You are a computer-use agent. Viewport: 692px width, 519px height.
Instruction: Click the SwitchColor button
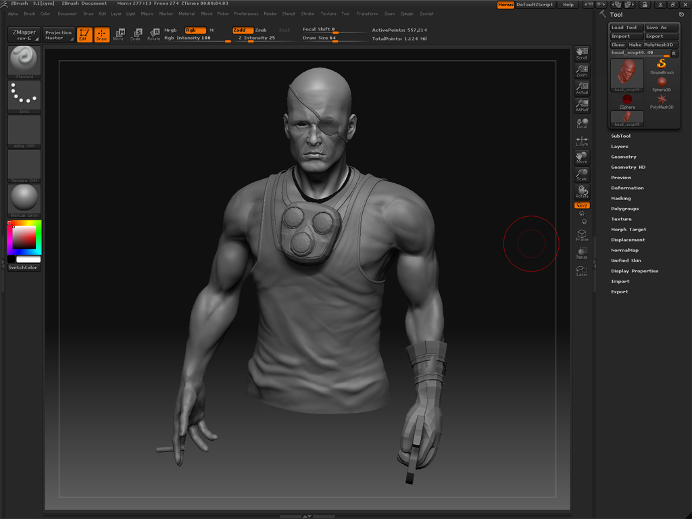coord(24,268)
